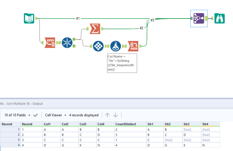Click the Col3 column header
This screenshot has height=151, width=233.
click(87, 124)
